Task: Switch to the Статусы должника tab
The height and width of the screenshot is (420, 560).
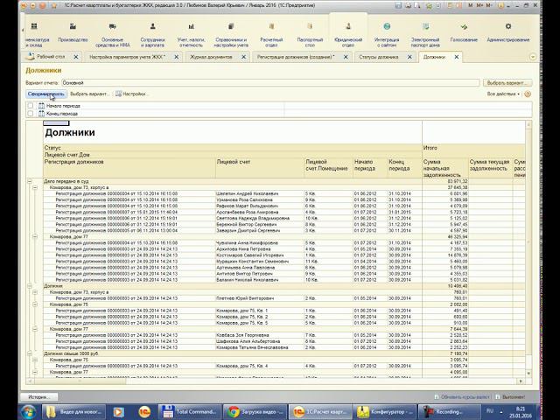Action: click(380, 57)
